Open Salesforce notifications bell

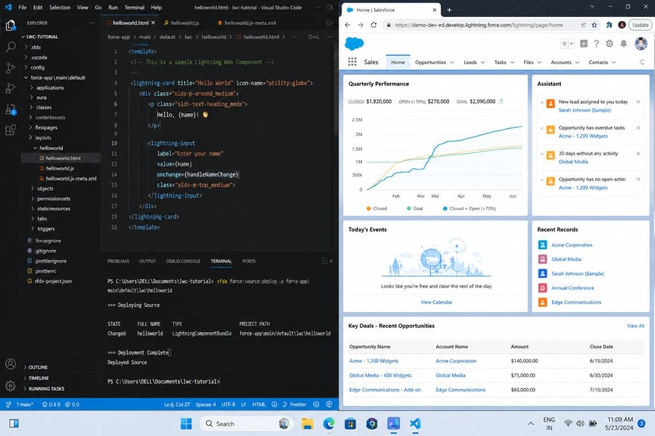click(x=624, y=44)
